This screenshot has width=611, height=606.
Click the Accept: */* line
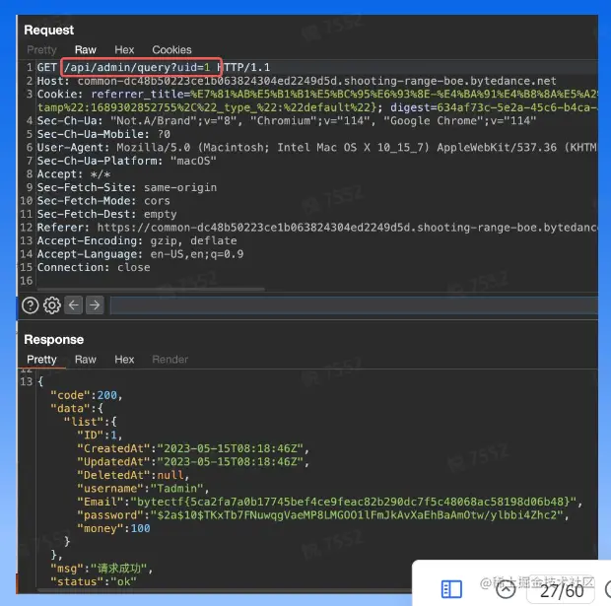(74, 174)
